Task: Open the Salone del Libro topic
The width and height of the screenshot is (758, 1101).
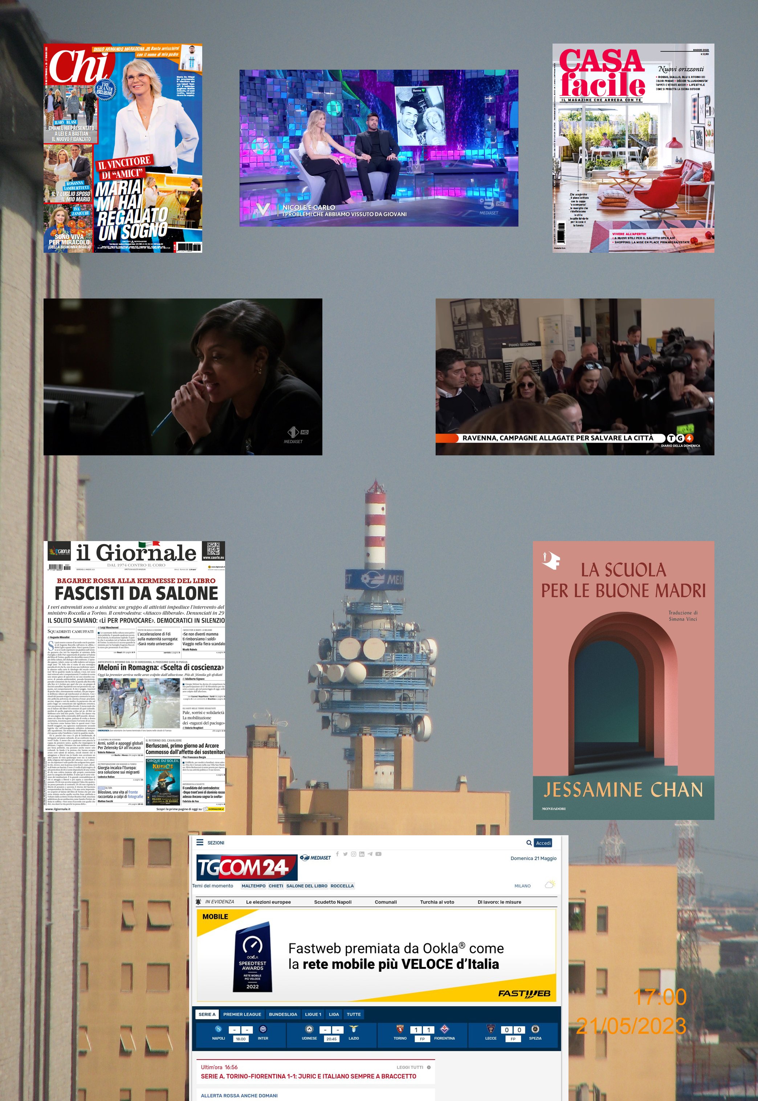Action: (307, 886)
